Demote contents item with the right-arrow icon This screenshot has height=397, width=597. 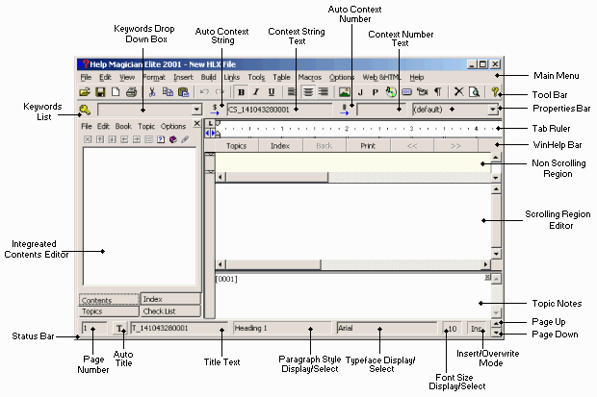[137, 139]
